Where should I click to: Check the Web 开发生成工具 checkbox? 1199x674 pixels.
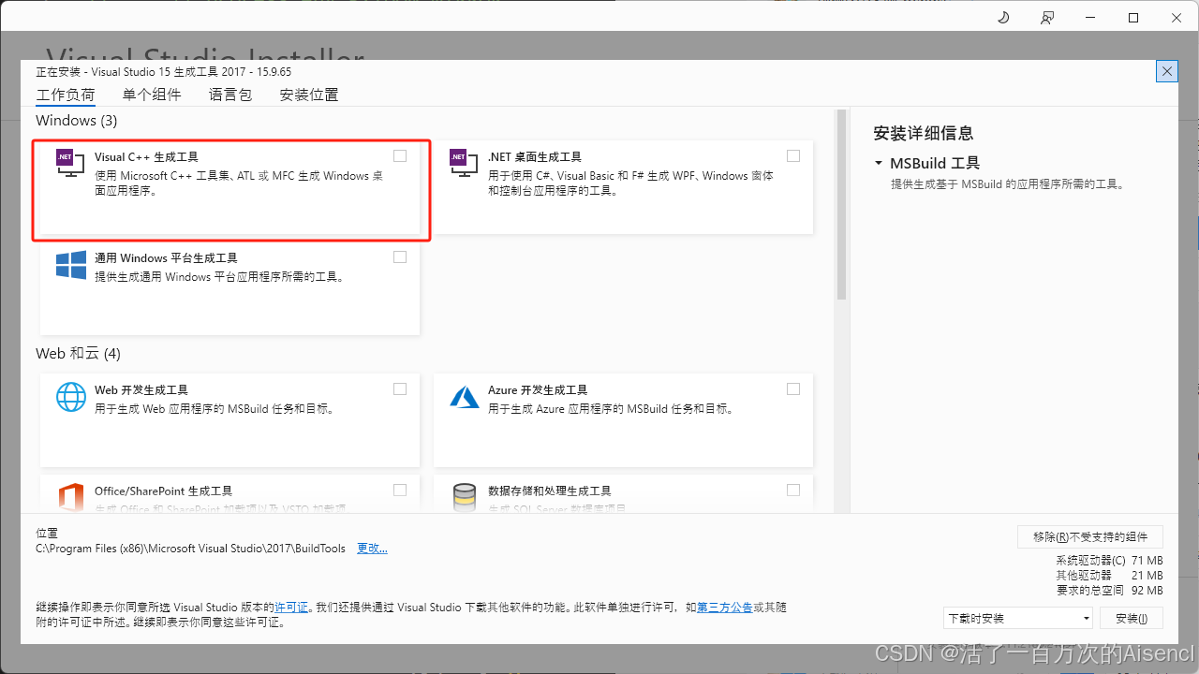click(400, 388)
